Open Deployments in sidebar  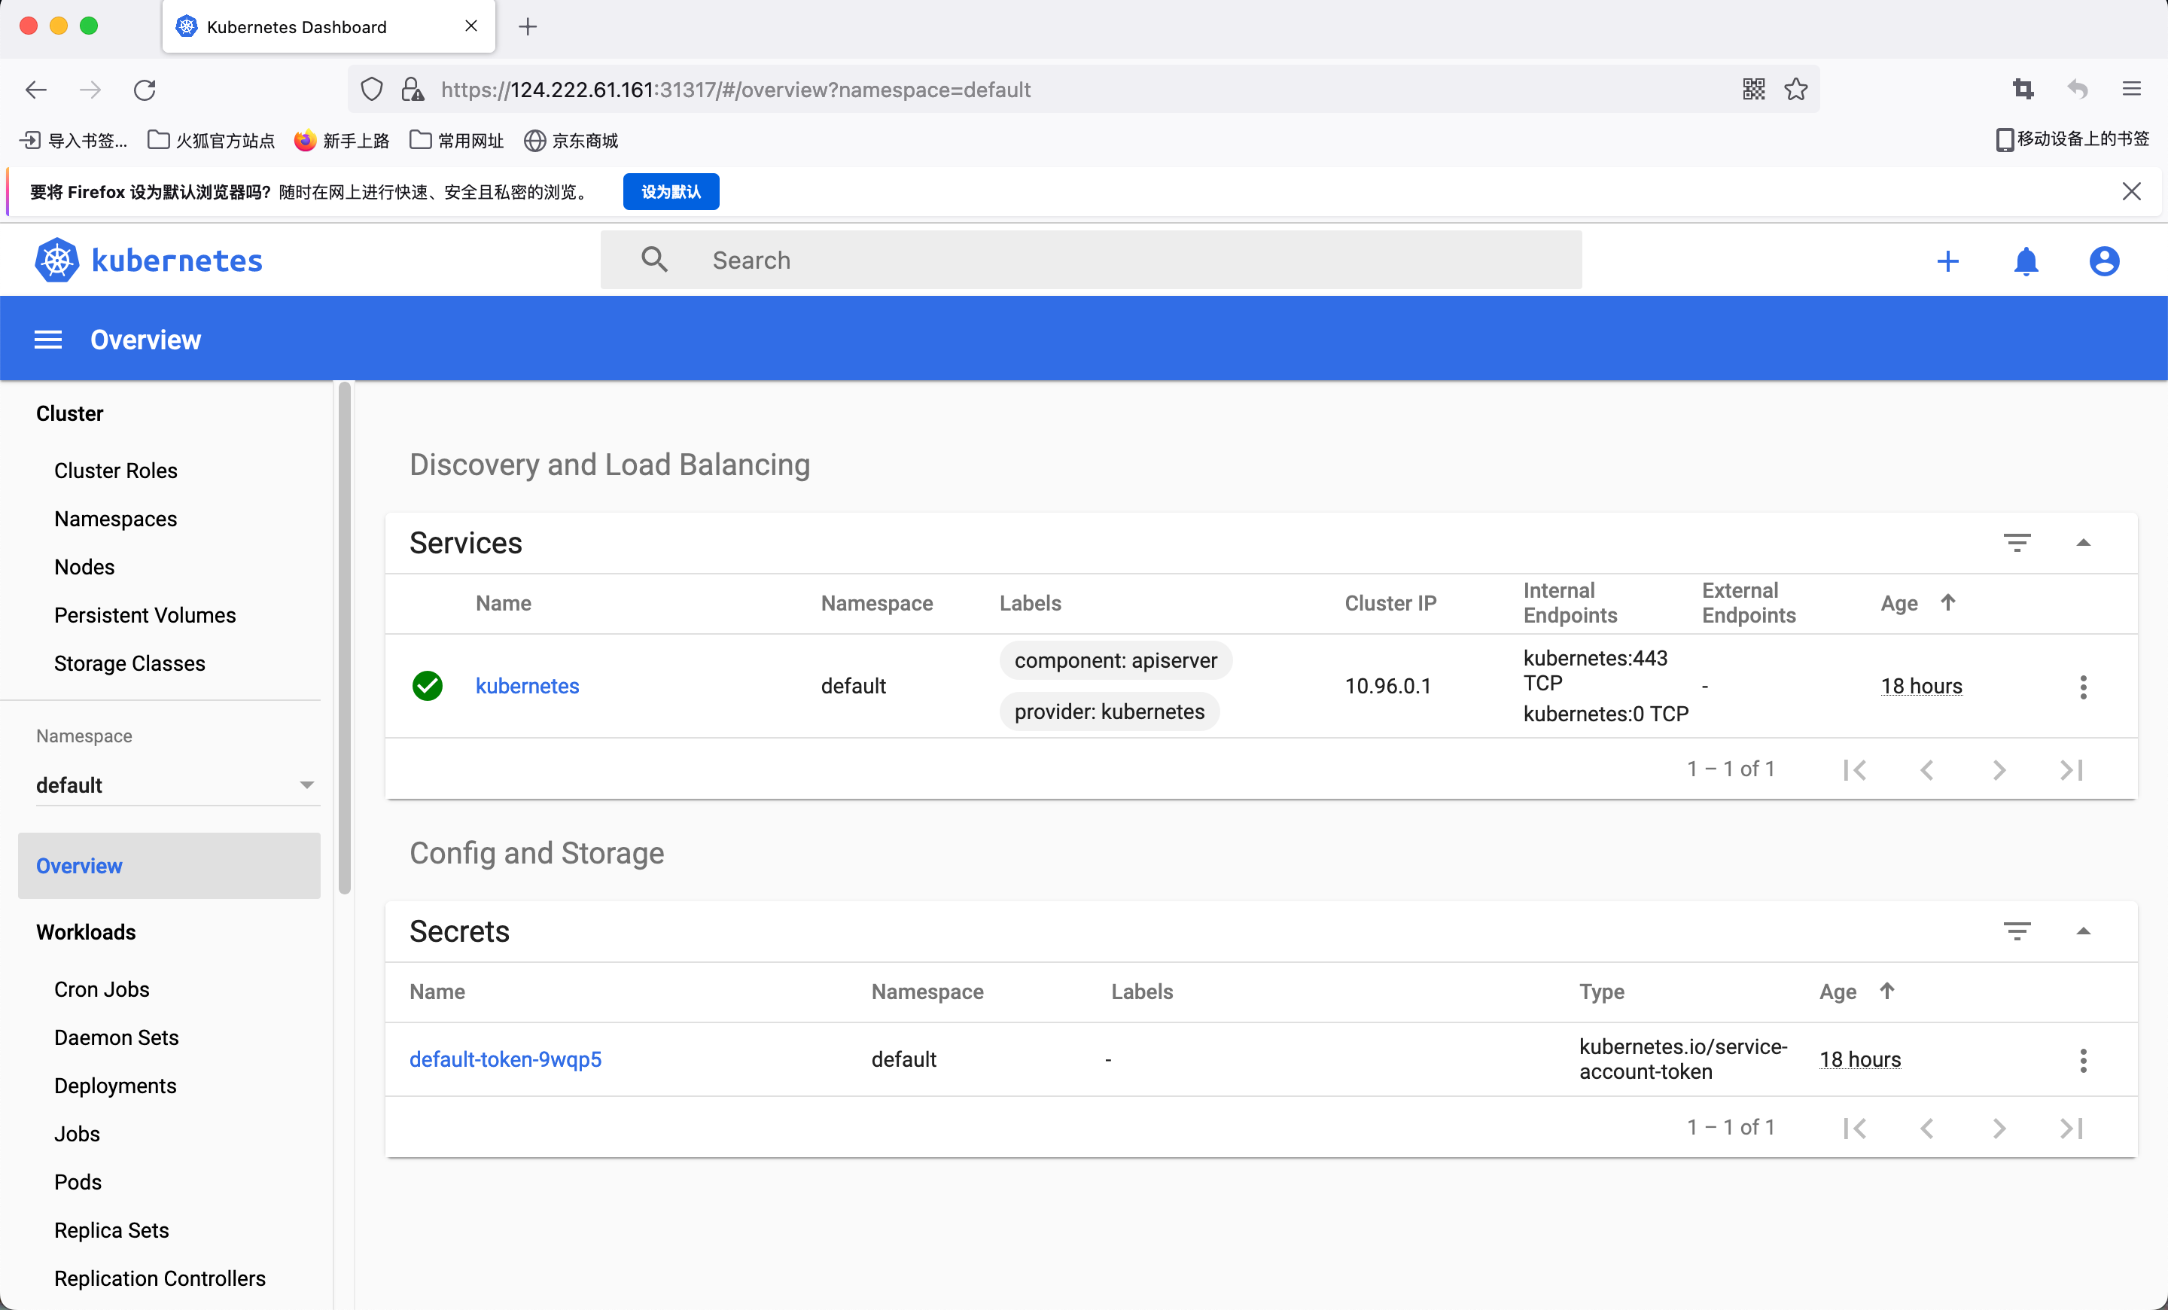(x=115, y=1086)
